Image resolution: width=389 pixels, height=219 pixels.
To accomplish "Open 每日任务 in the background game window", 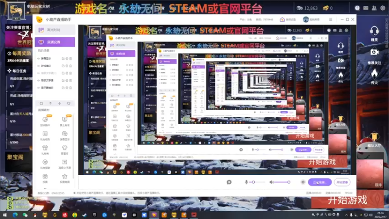I will tap(17, 71).
